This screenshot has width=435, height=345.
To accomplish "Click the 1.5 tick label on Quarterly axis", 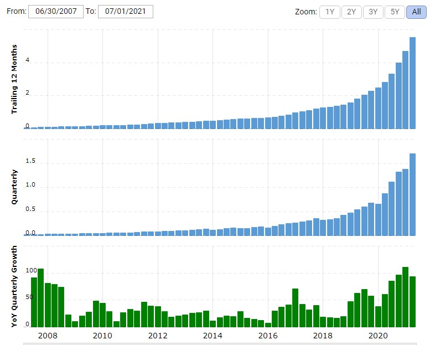I will (x=30, y=161).
